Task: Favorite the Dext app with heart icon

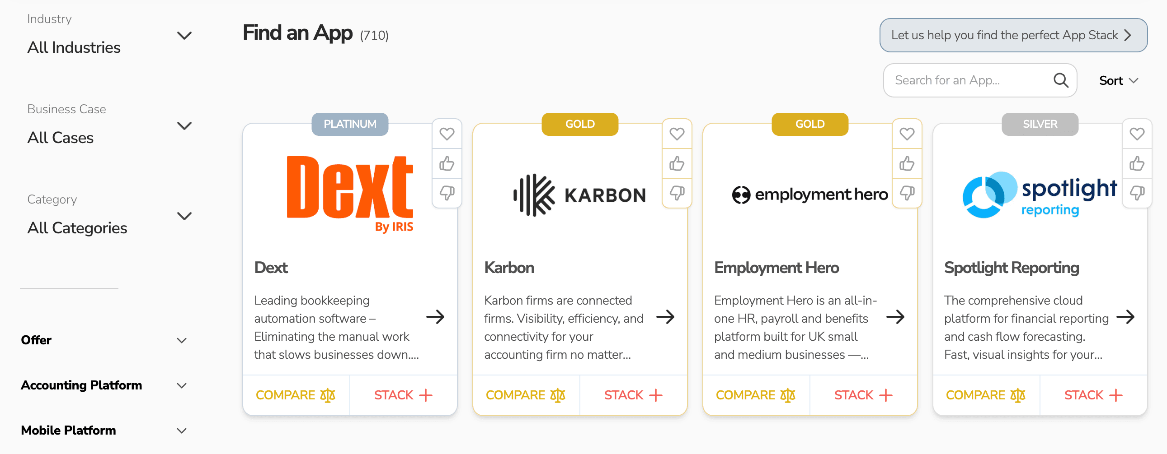Action: click(x=447, y=134)
